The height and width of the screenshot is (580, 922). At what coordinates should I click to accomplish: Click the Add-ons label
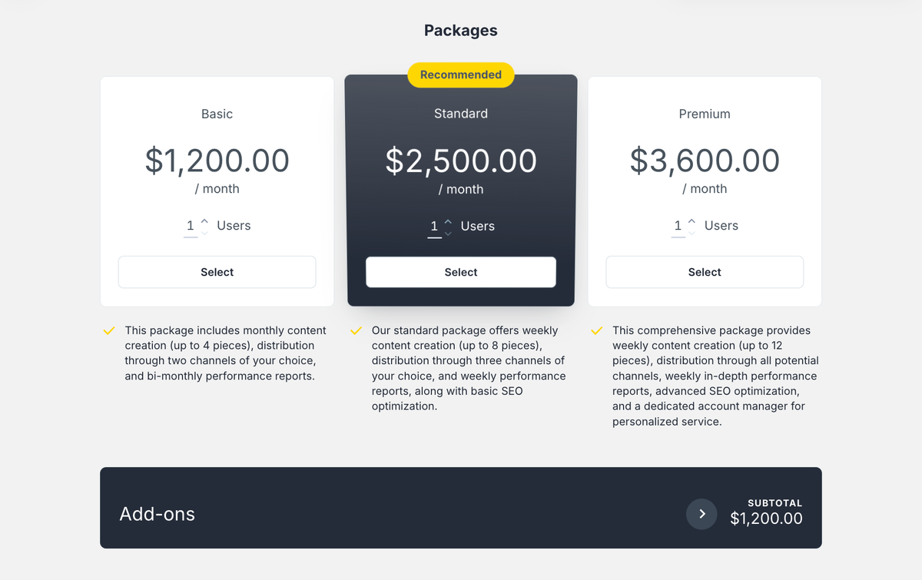point(157,514)
